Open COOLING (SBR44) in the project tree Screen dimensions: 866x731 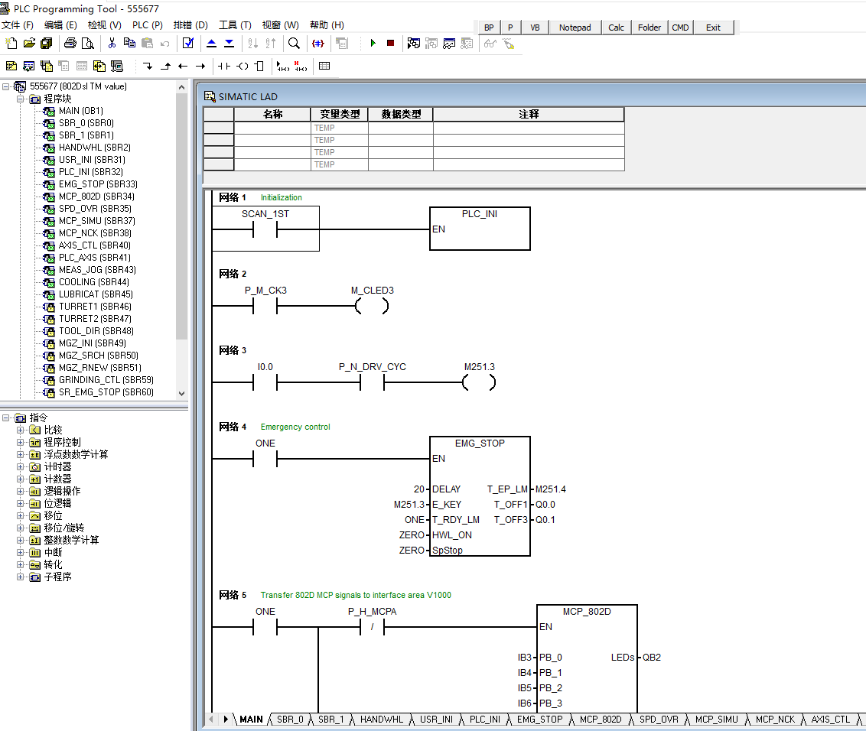coord(93,282)
